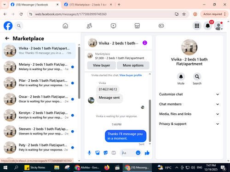The width and height of the screenshot is (230, 172).
Task: Switch to the Messenger | Facebook tab
Action: [x=35, y=5]
